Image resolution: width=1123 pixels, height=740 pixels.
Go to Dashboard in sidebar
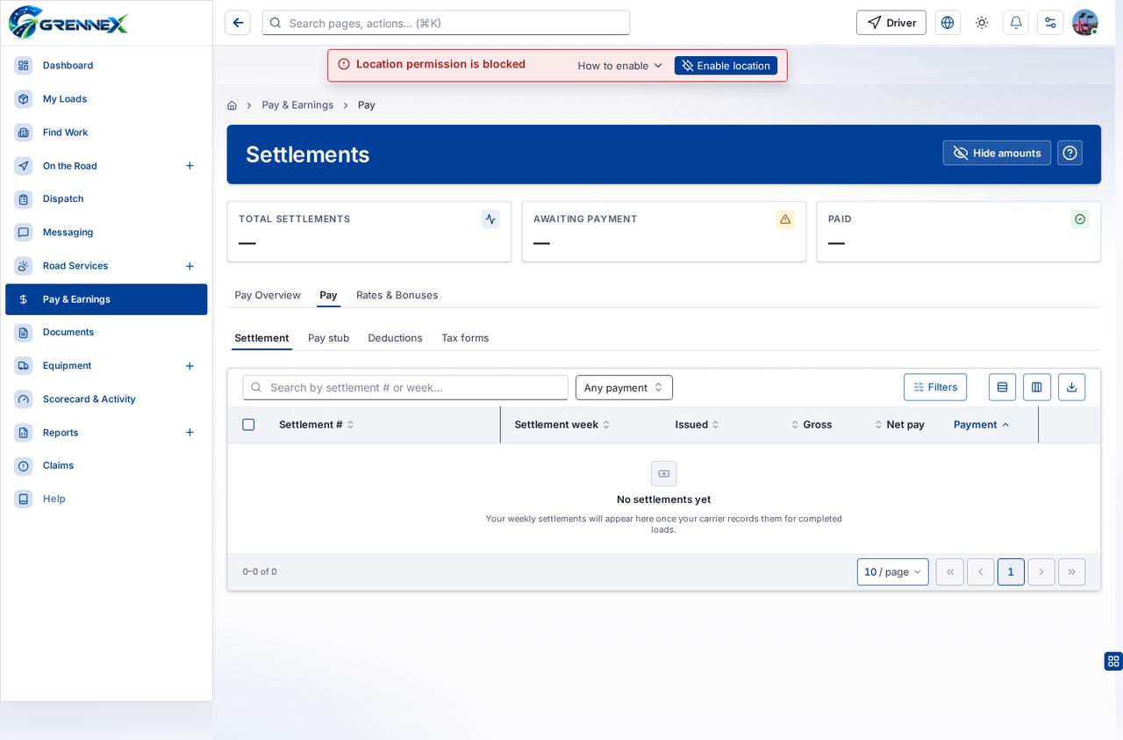(x=106, y=66)
